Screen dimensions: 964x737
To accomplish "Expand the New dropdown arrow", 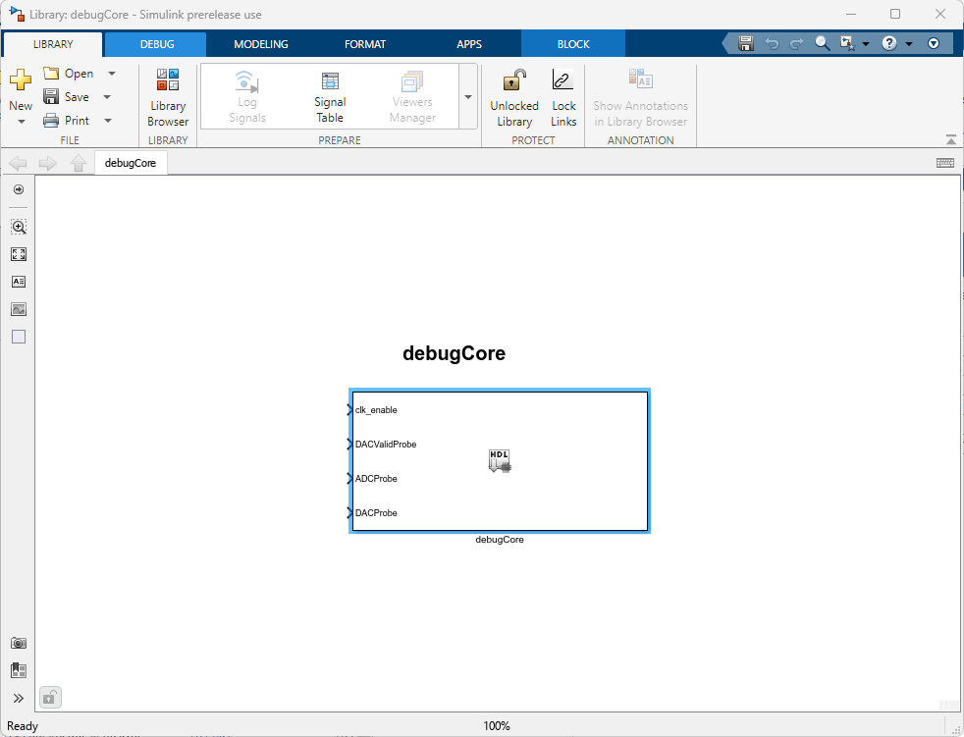I will tap(21, 122).
